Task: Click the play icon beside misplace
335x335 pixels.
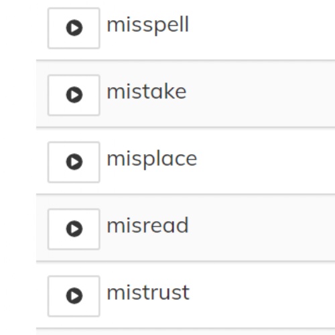Action: [x=74, y=161]
